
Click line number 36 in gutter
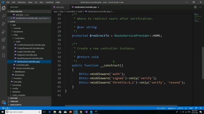coord(59,66)
